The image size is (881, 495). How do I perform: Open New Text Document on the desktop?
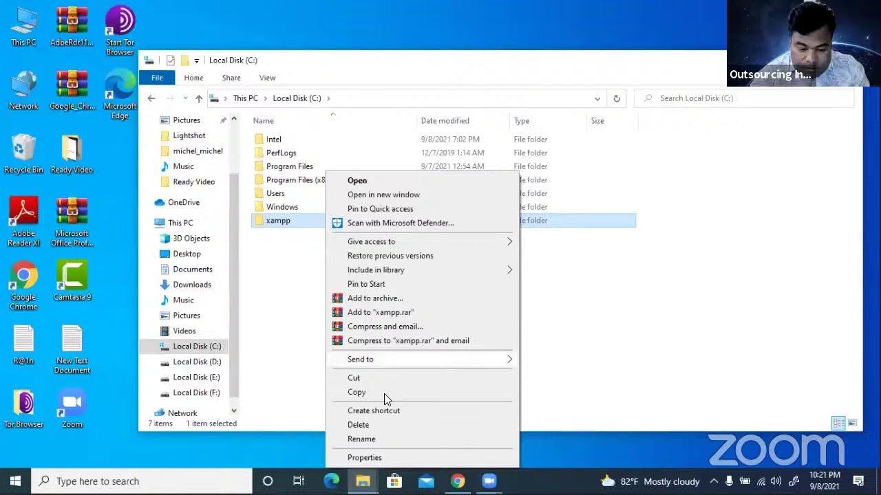[72, 349]
